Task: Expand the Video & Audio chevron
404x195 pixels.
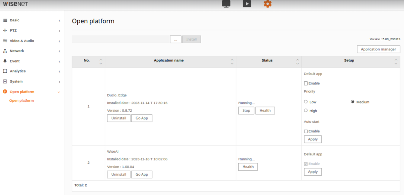Action: click(x=59, y=41)
